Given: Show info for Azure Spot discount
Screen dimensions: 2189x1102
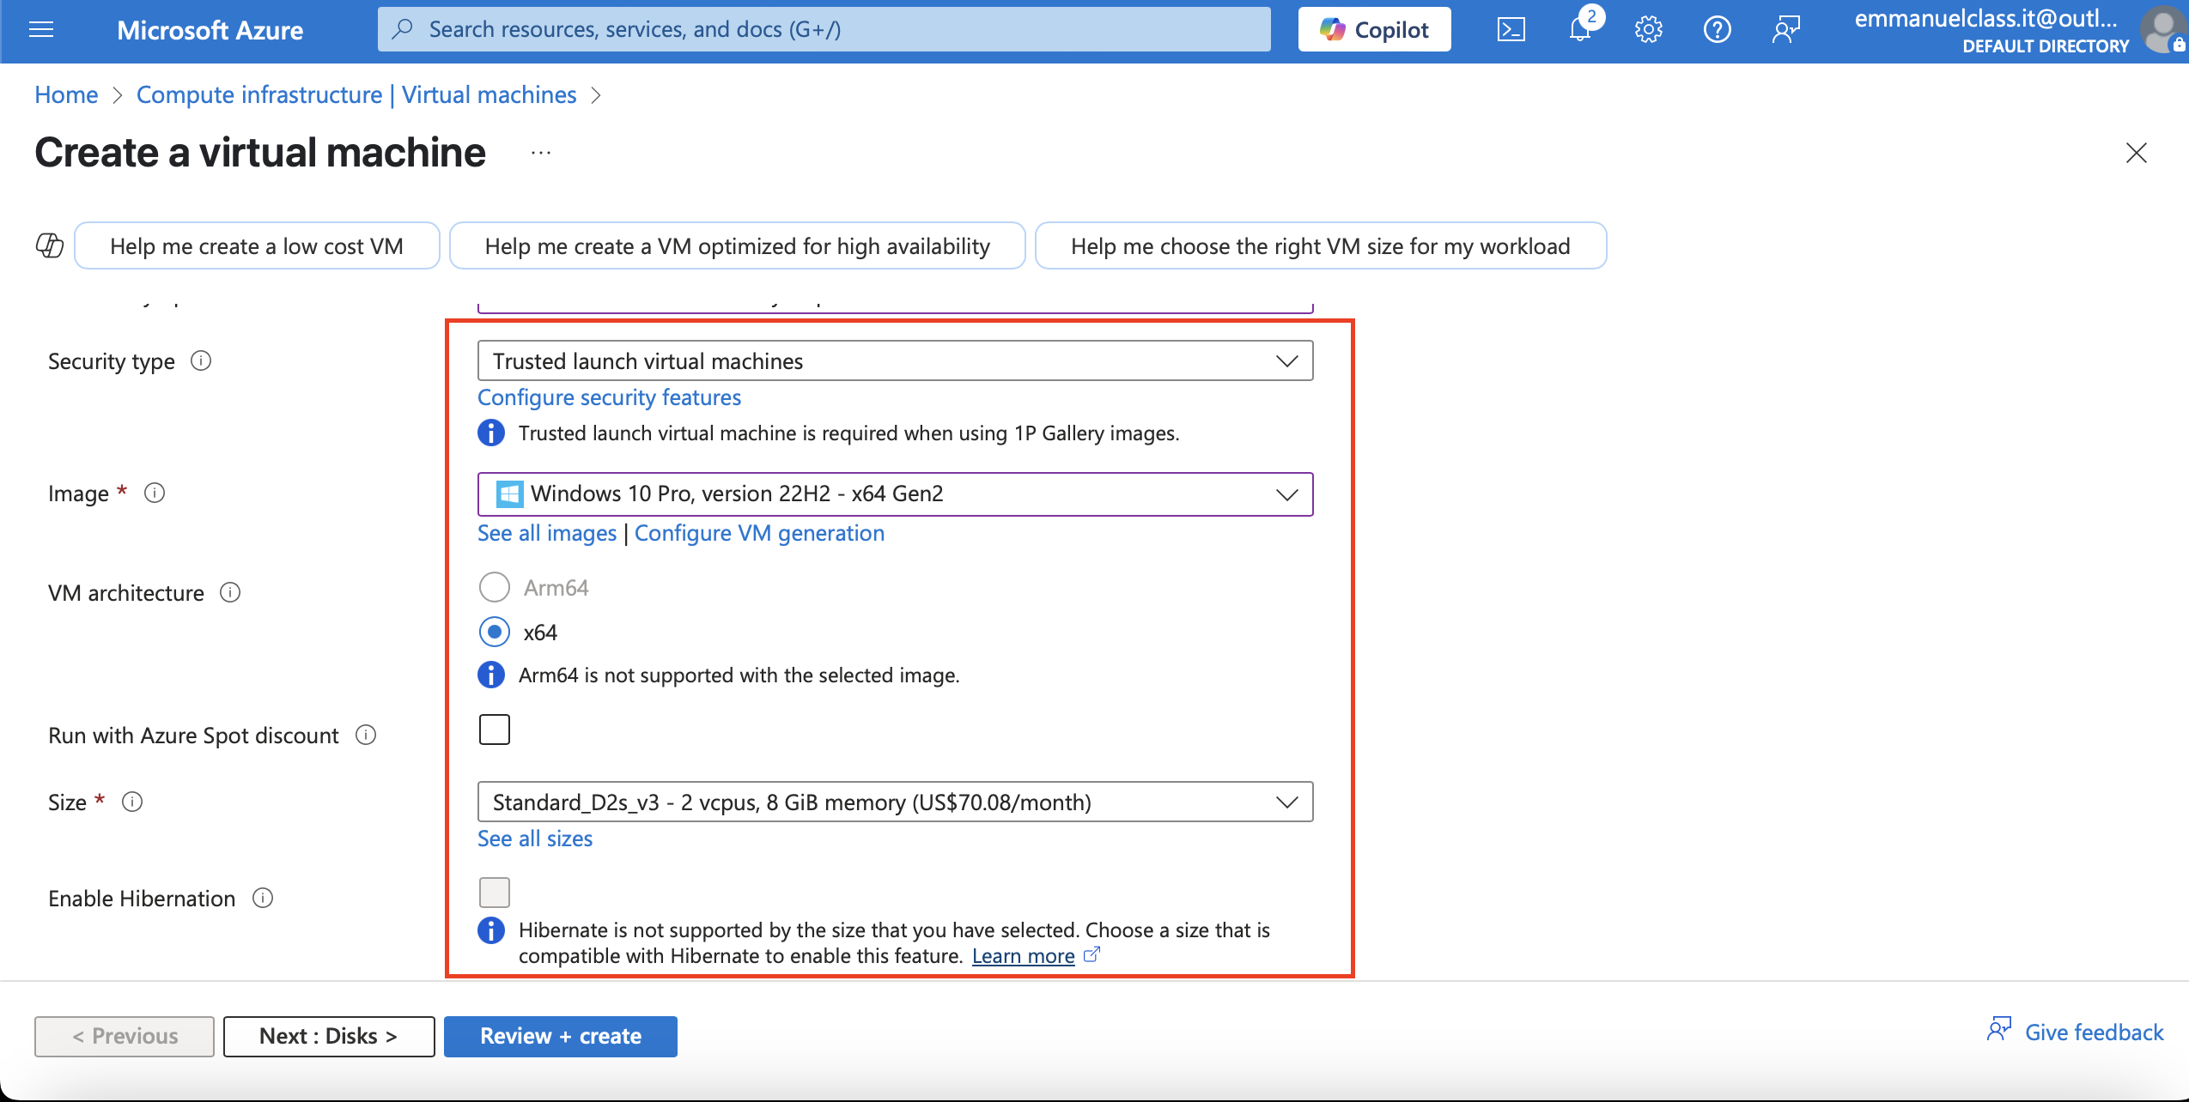Looking at the screenshot, I should [x=366, y=735].
